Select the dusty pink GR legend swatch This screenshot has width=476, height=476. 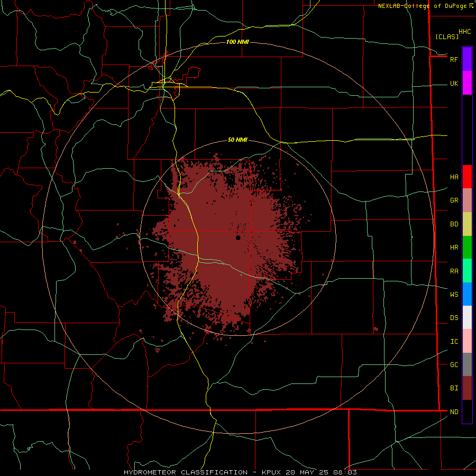467,200
